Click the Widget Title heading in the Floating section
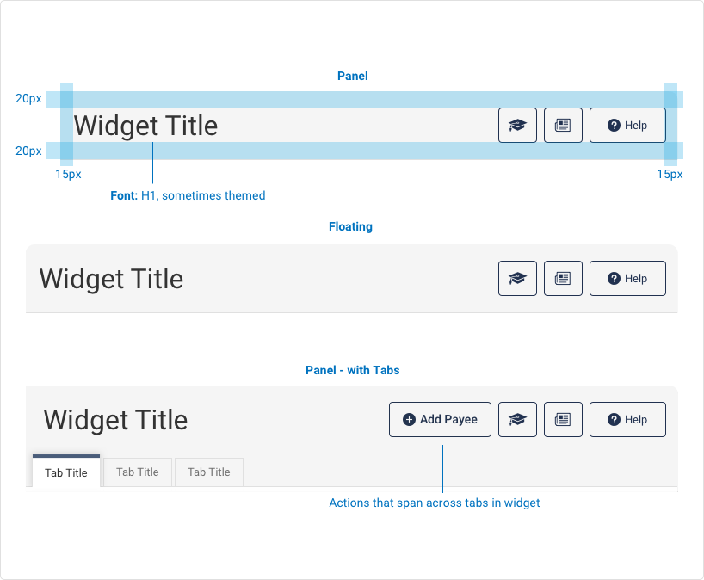Image resolution: width=704 pixels, height=580 pixels. click(x=111, y=279)
